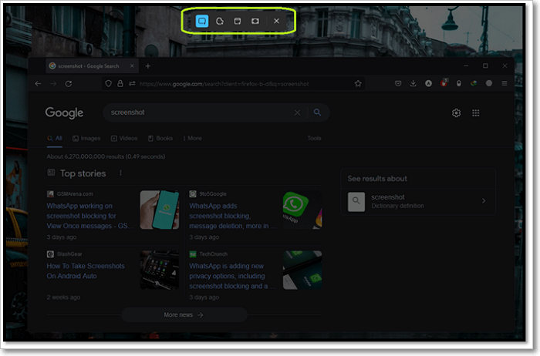Choose the Freeform Snip mode
The width and height of the screenshot is (540, 356).
point(220,21)
